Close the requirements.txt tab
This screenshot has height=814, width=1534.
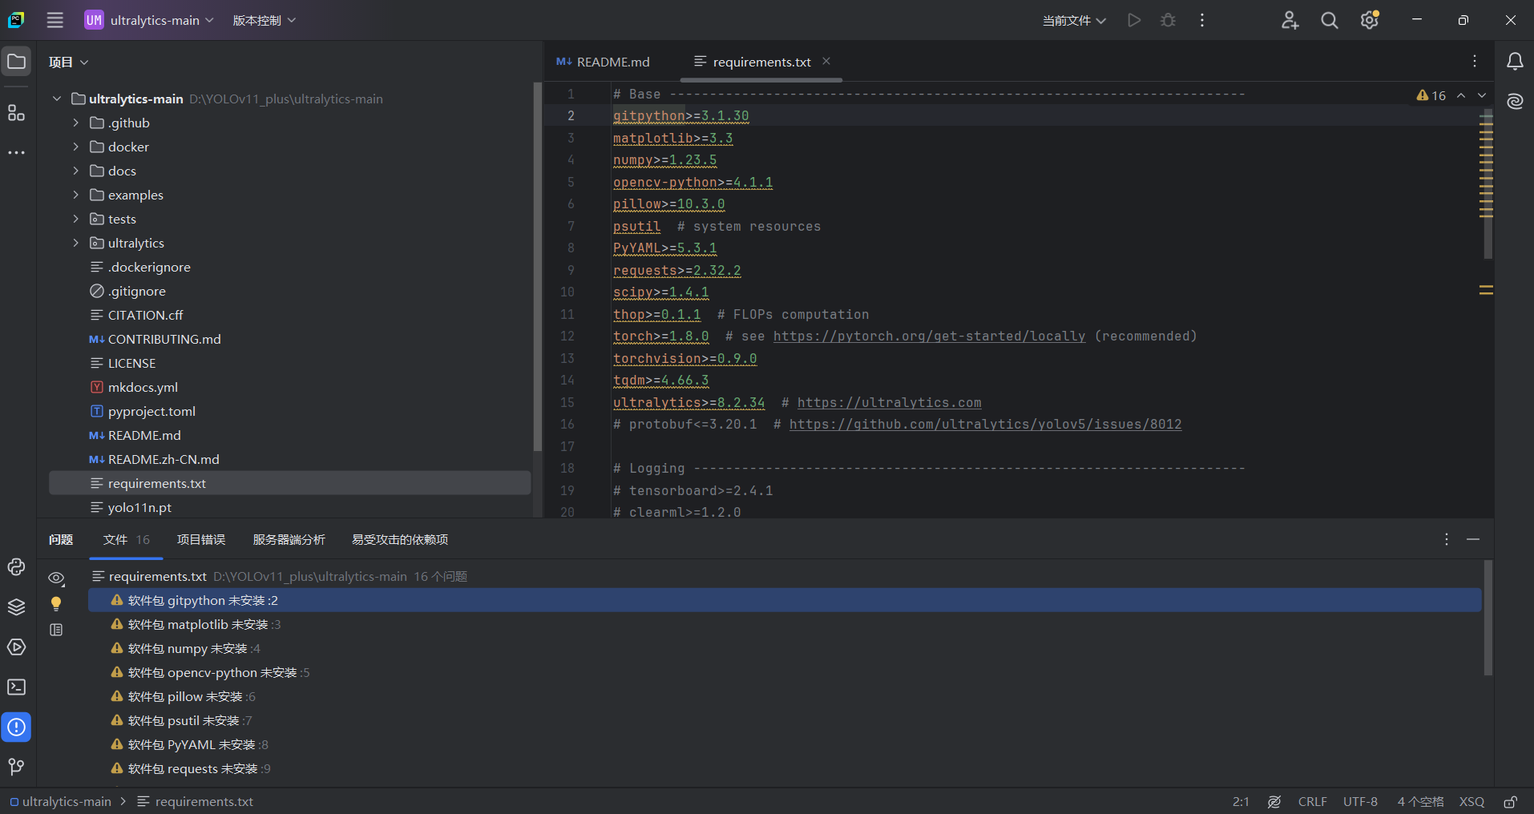click(x=826, y=62)
